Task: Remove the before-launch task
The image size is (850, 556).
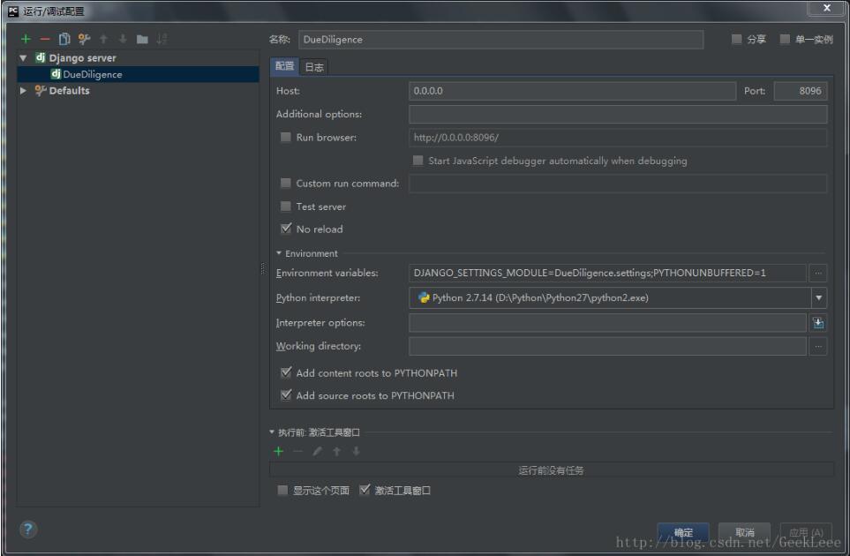Action: coord(297,451)
